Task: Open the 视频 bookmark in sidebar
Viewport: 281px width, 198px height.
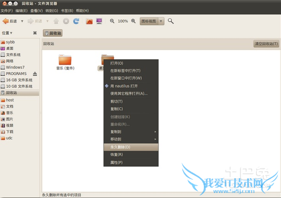Action: [x=20, y=125]
